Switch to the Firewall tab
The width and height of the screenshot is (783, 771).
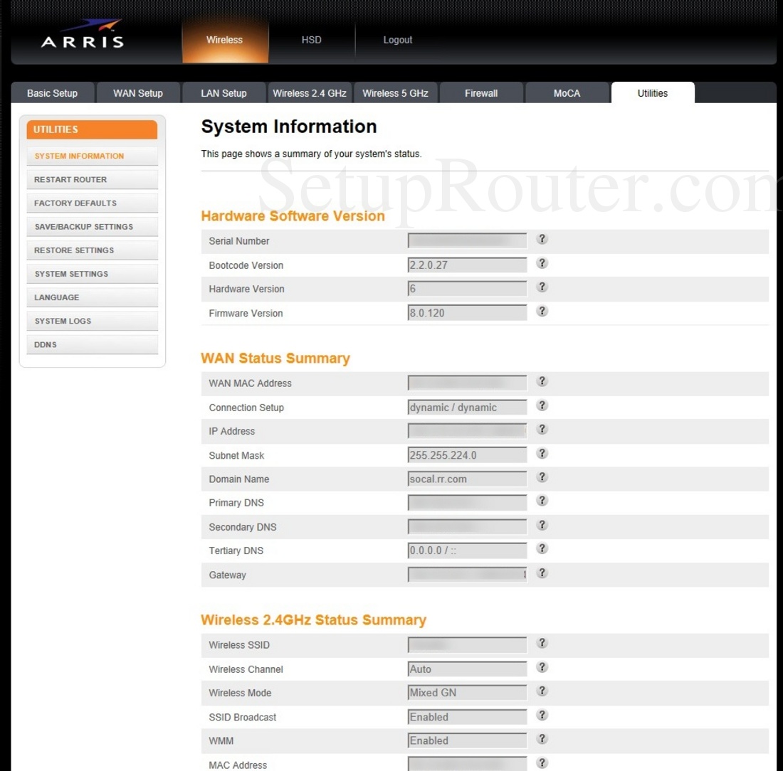point(481,92)
